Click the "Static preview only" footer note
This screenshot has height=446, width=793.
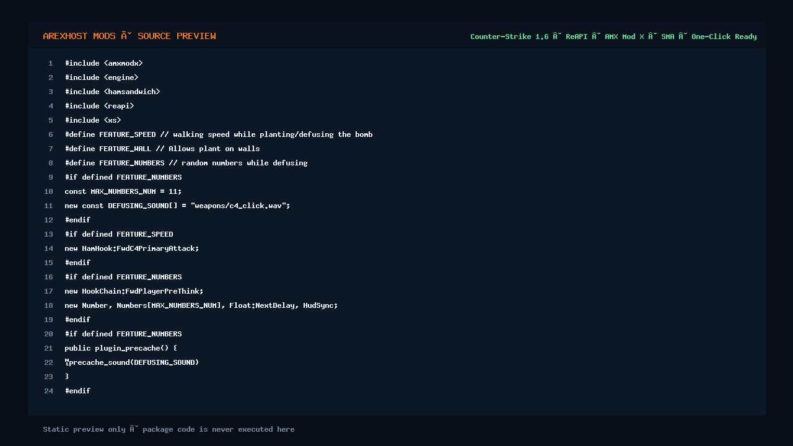169,429
